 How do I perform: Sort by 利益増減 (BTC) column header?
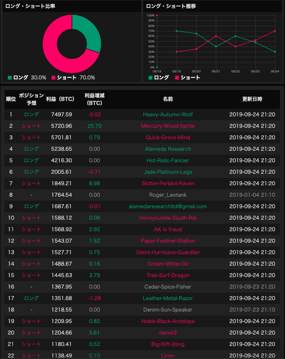coord(94,99)
